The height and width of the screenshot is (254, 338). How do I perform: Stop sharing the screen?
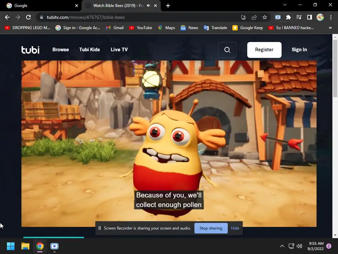click(x=211, y=228)
